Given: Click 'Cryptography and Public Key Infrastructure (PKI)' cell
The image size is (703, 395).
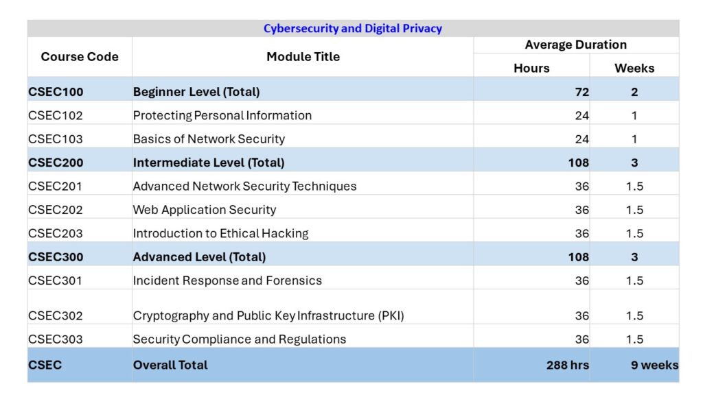Looking at the screenshot, I should coord(268,316).
